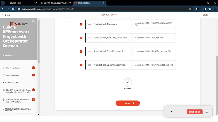This screenshot has height=122, width=218.
Task: Open the browser side panel icon
Action: [x=205, y=9]
